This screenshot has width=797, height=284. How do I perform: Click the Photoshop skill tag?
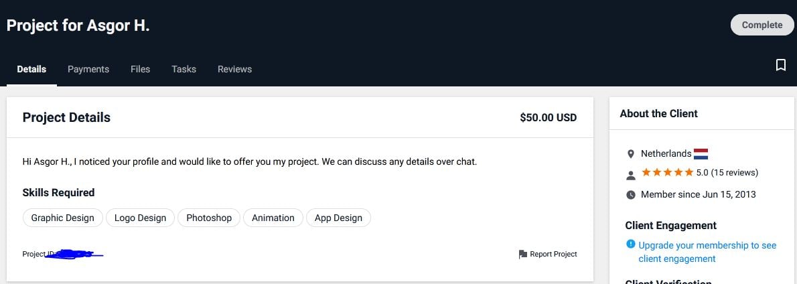coord(209,218)
